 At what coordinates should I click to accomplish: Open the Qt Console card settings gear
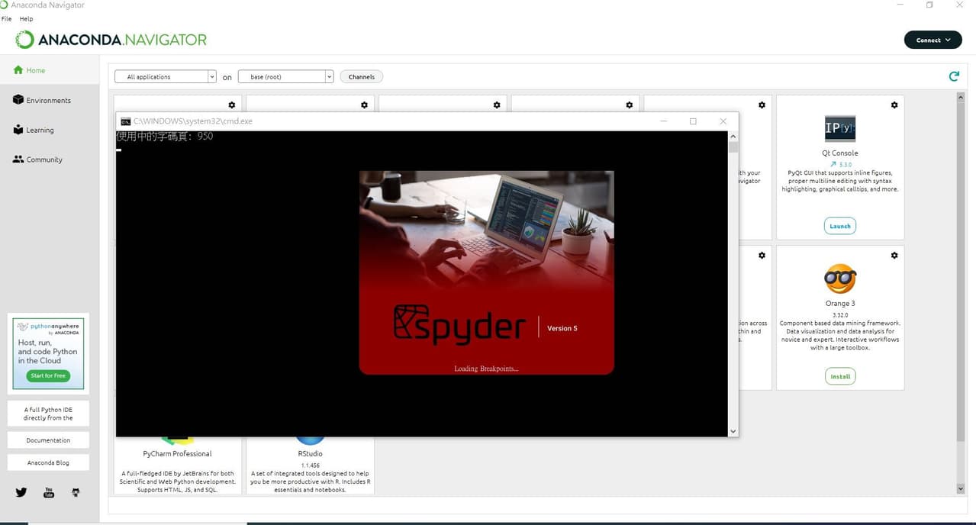pos(894,105)
